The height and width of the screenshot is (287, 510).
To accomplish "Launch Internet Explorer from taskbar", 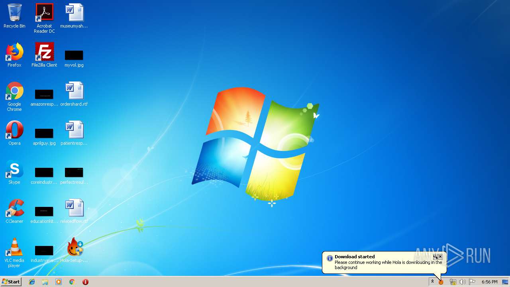I will tap(32, 282).
